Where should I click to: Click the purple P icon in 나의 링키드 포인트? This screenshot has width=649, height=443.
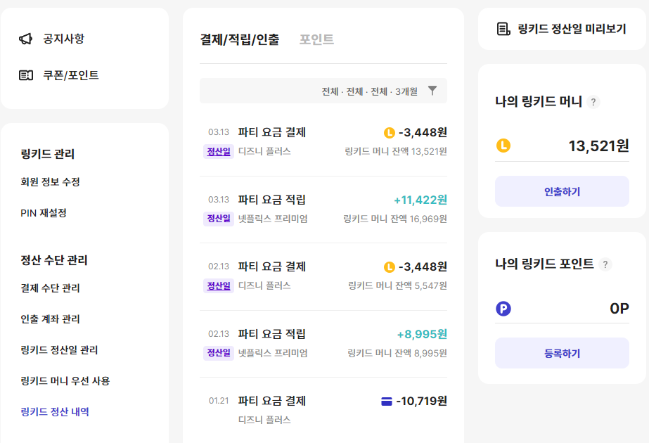point(503,309)
